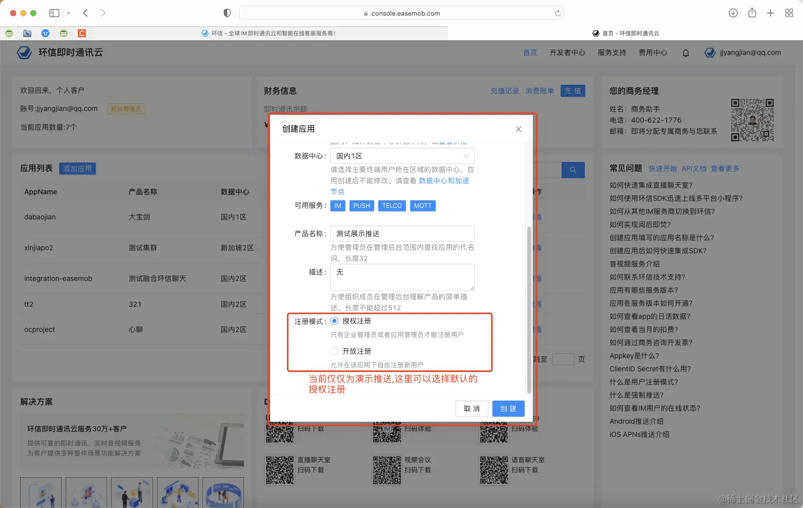Open the 服务支持 nav item

click(x=612, y=52)
